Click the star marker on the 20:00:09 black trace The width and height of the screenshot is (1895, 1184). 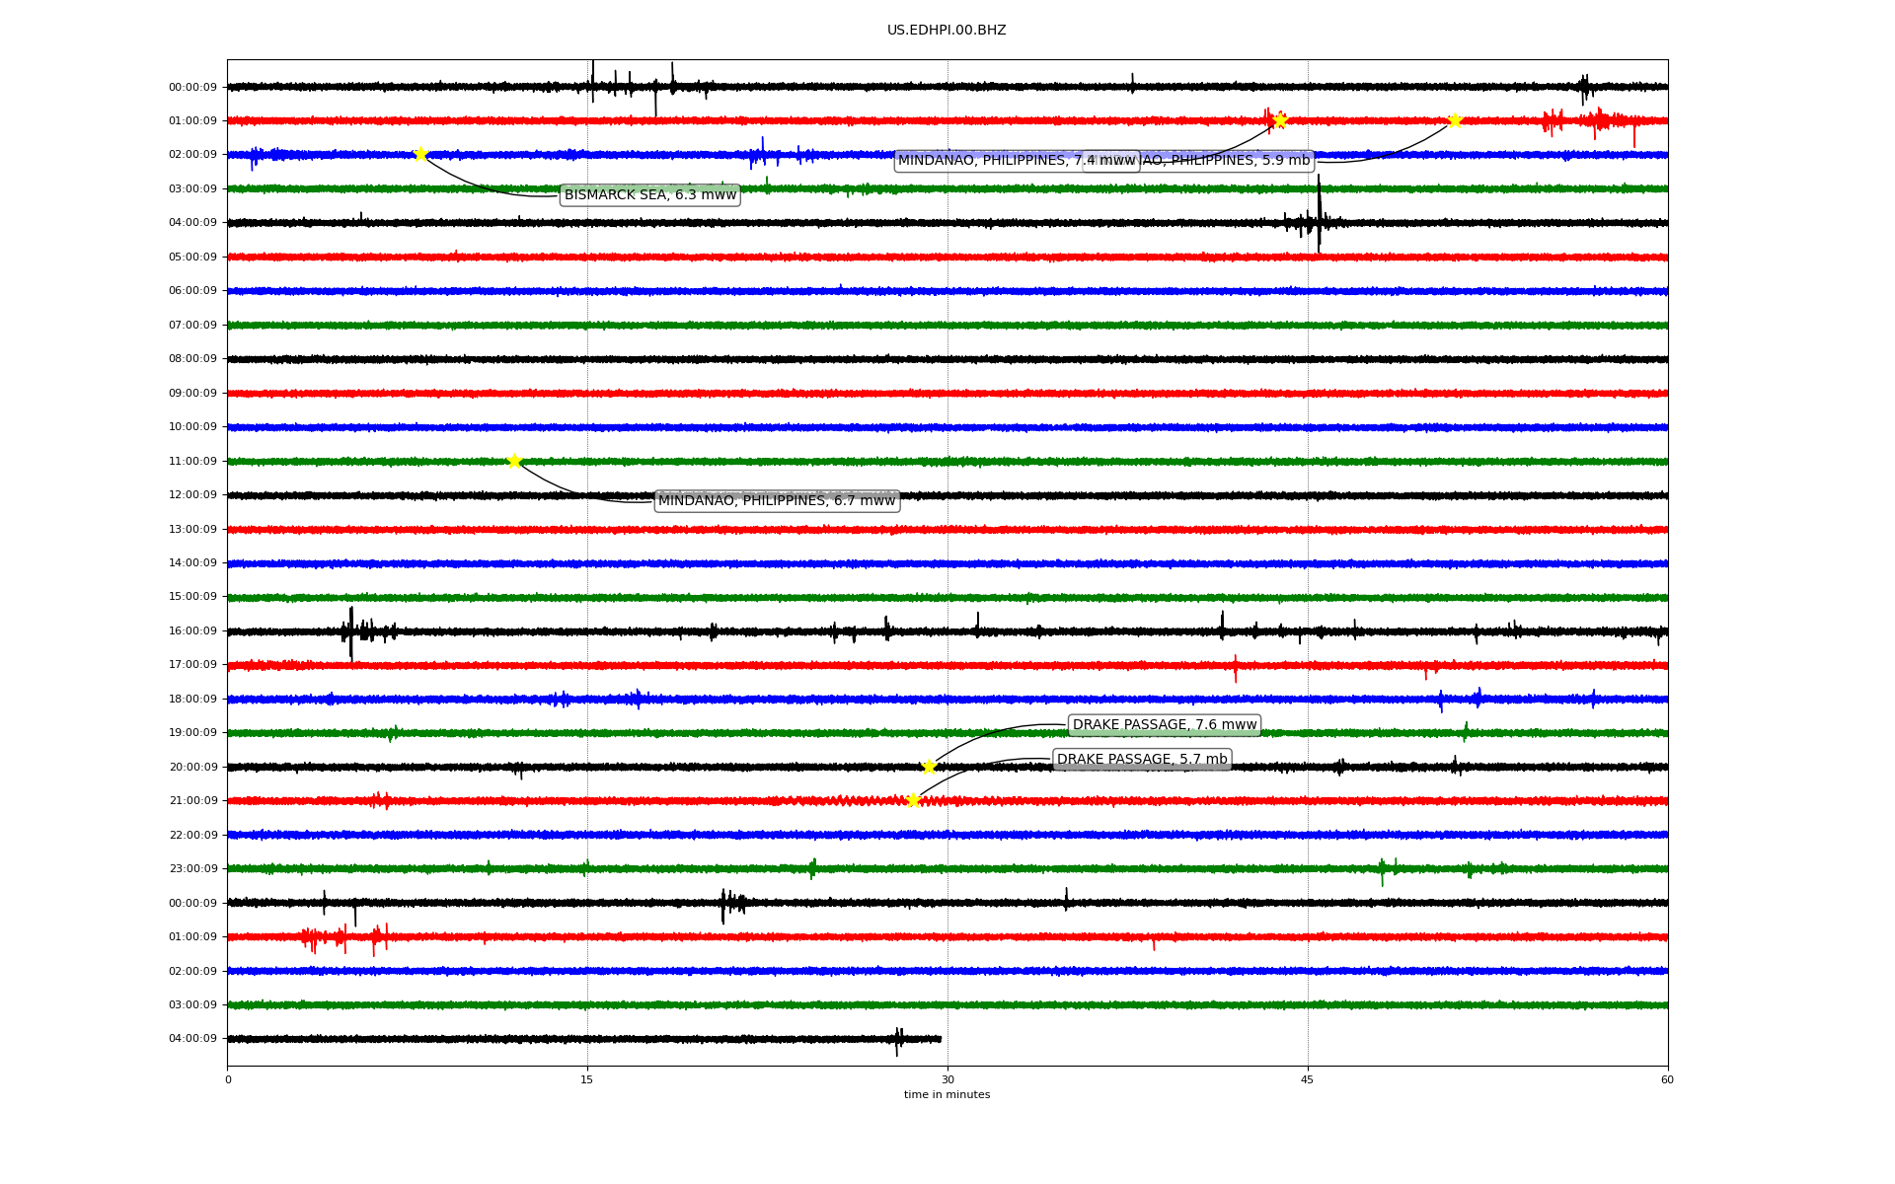click(929, 767)
